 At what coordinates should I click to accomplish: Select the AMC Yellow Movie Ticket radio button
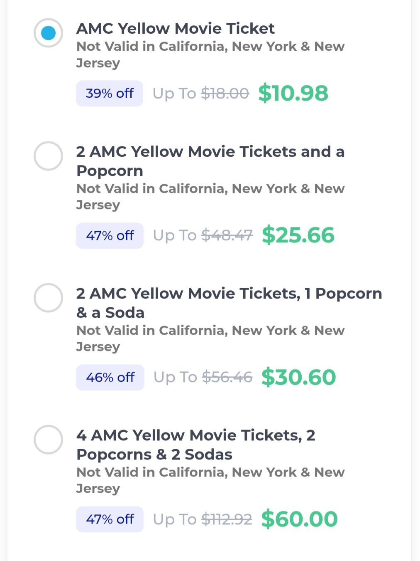(48, 33)
